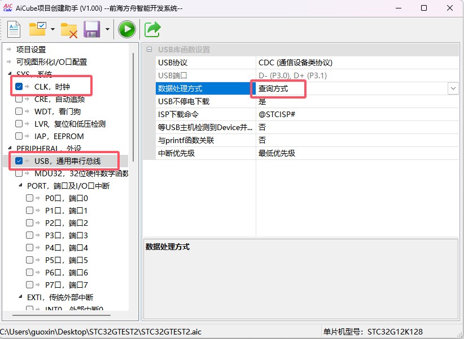Click the tree panel horizontal scrollbar

[62, 315]
